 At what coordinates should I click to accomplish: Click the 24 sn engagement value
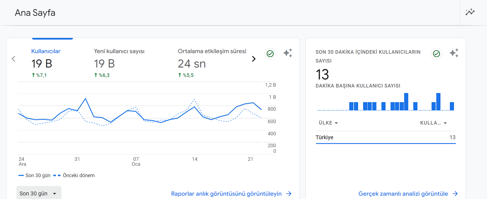192,64
